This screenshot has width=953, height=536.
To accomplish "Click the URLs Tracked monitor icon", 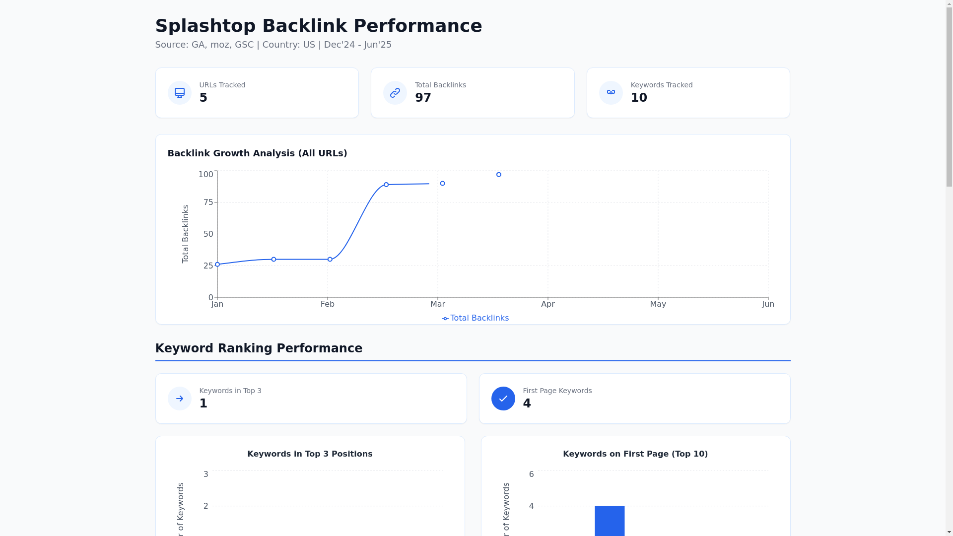I will (x=179, y=93).
